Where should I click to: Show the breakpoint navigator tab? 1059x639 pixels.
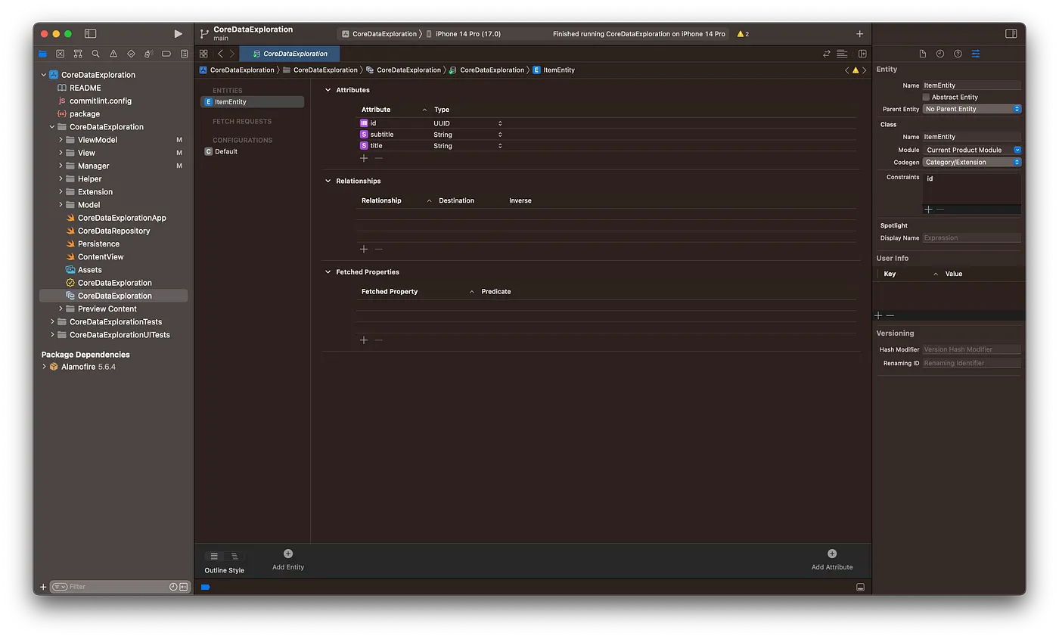(x=166, y=54)
